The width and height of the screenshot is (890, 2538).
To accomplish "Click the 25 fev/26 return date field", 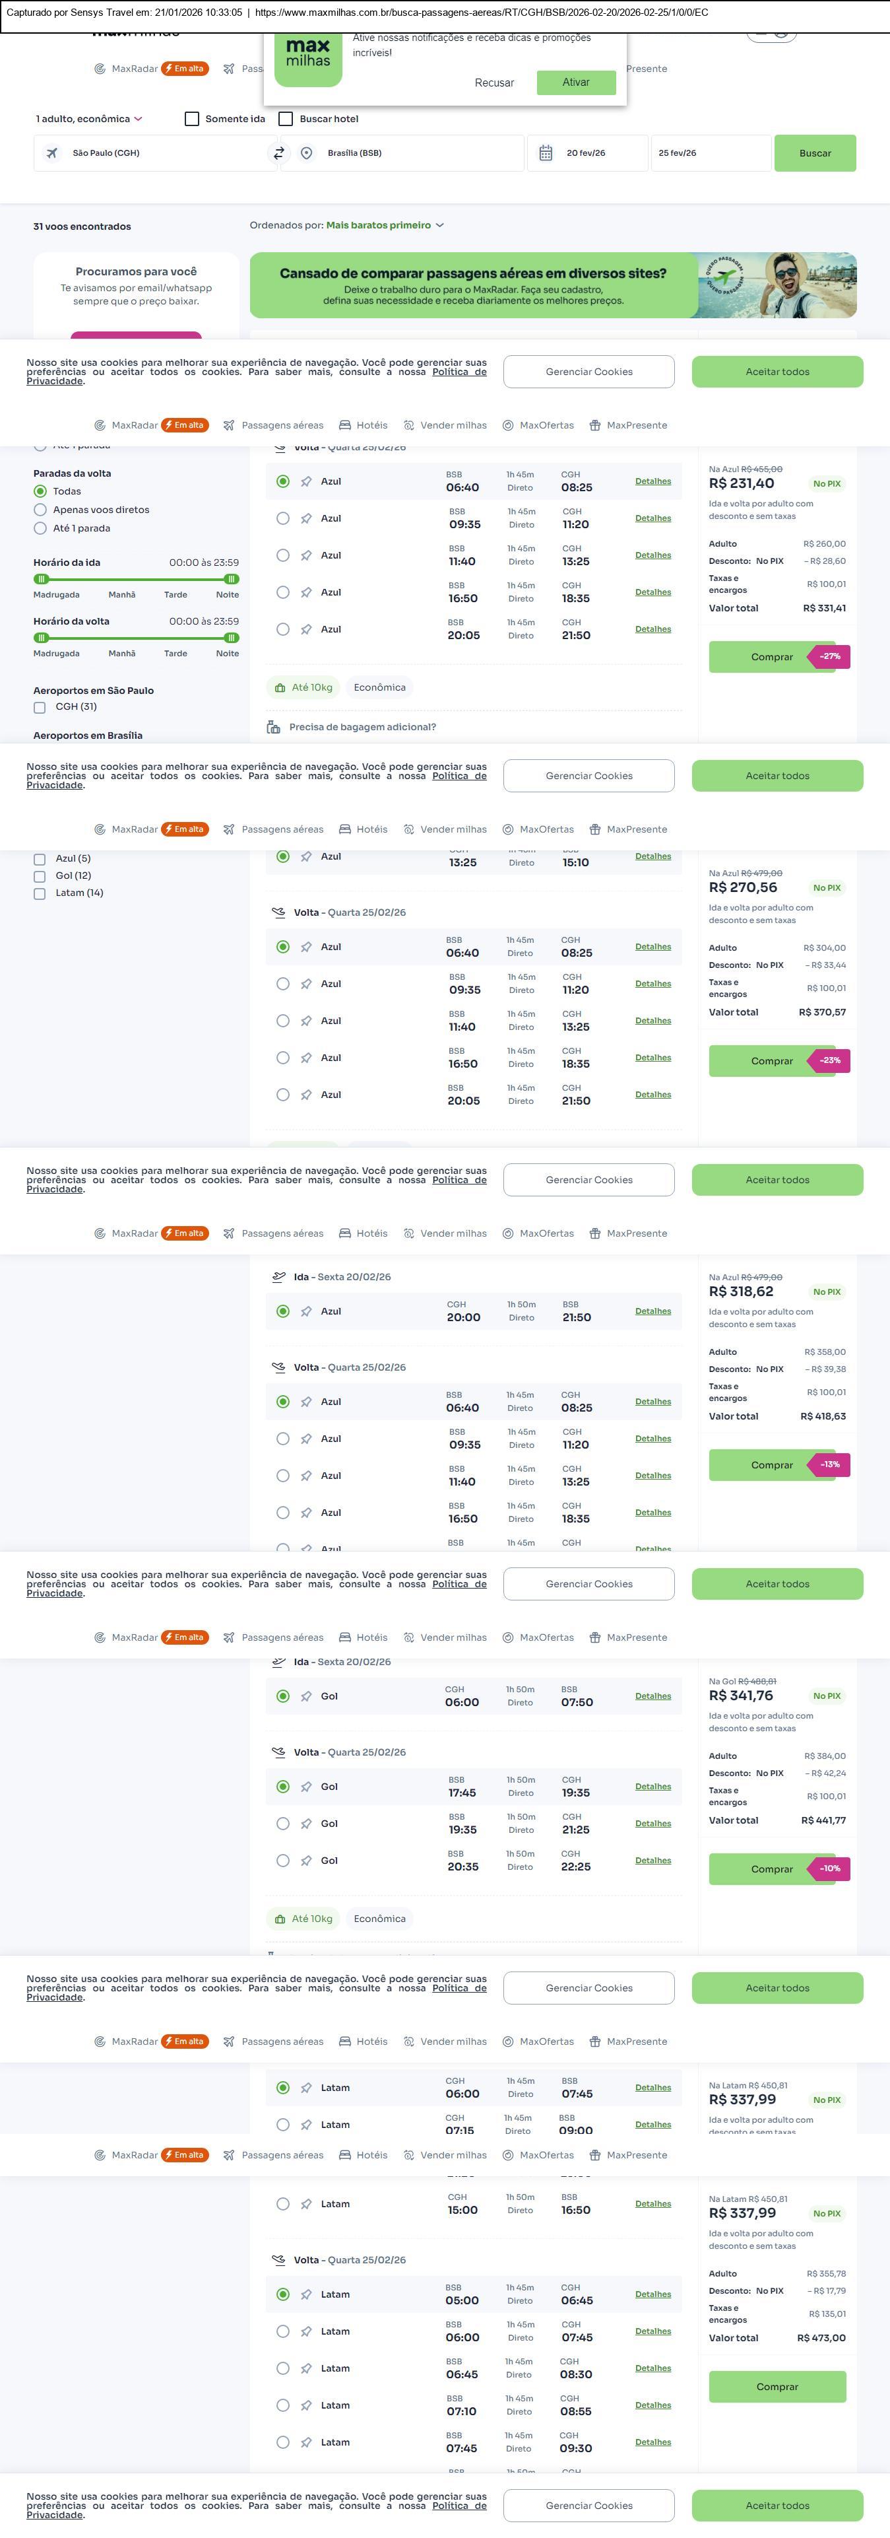I will (709, 153).
